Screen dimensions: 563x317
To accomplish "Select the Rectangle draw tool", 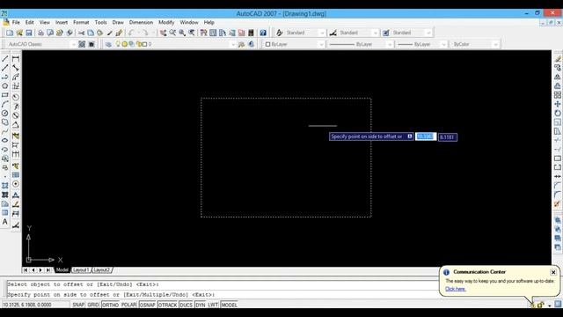I will 5,95.
